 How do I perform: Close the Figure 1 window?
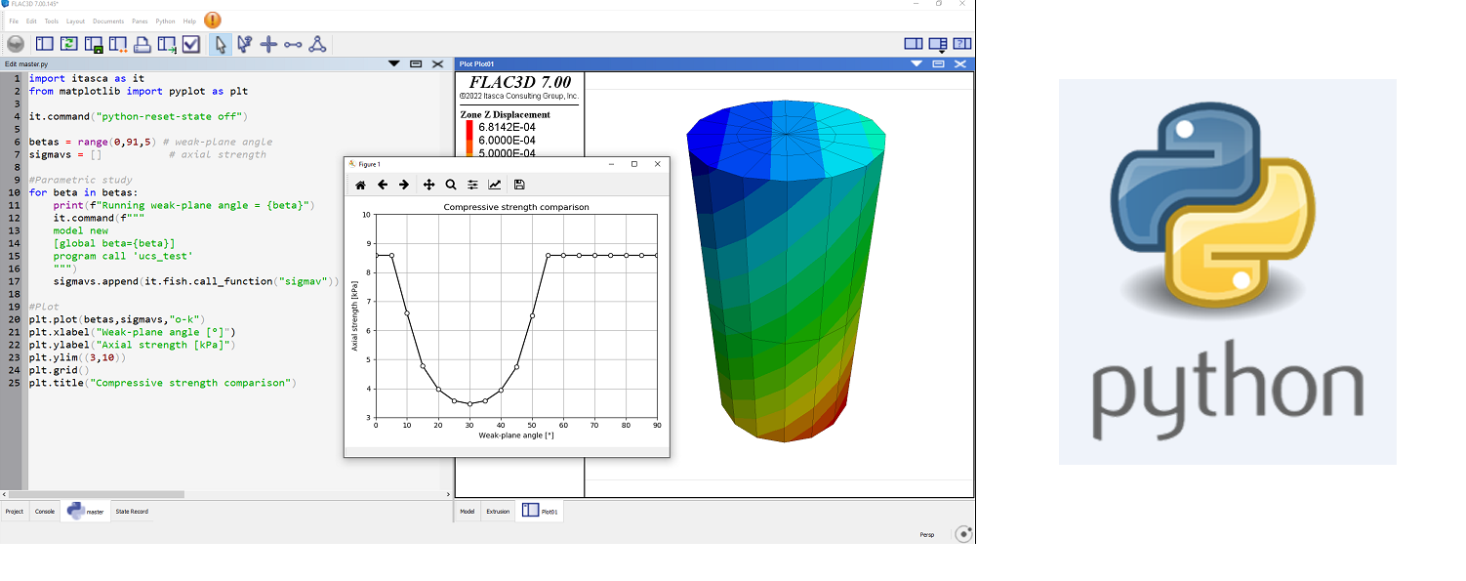(658, 164)
